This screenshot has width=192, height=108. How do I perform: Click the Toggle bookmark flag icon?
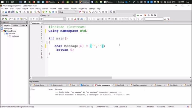pyautogui.click(x=145, y=15)
